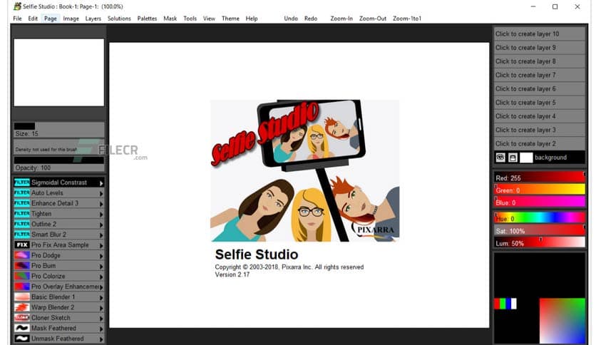Open the Edit menu
596x345 pixels.
[x=33, y=19]
